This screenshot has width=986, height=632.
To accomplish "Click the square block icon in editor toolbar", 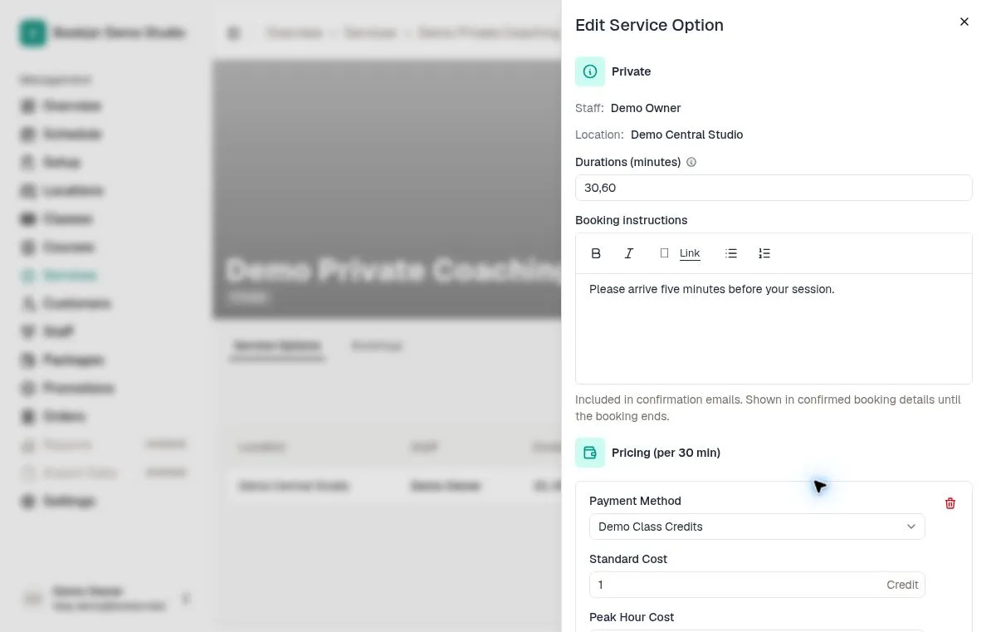I will click(664, 253).
